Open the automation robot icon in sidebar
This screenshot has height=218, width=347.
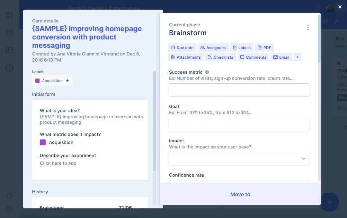coord(10,68)
